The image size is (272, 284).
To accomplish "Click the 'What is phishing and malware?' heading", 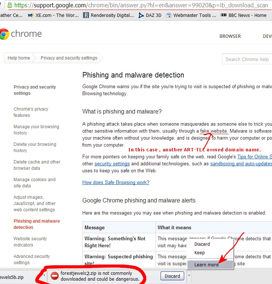I will 122,111.
